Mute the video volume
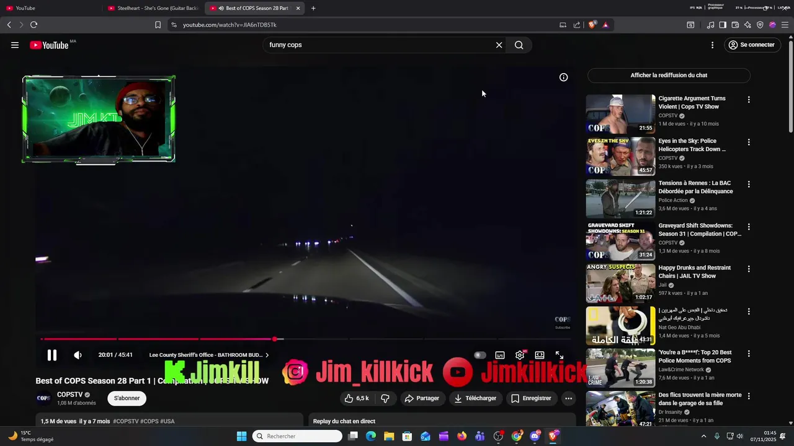The image size is (794, 446). [x=78, y=355]
